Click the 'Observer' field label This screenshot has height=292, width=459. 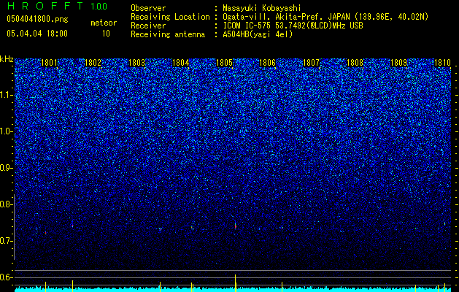pos(148,8)
